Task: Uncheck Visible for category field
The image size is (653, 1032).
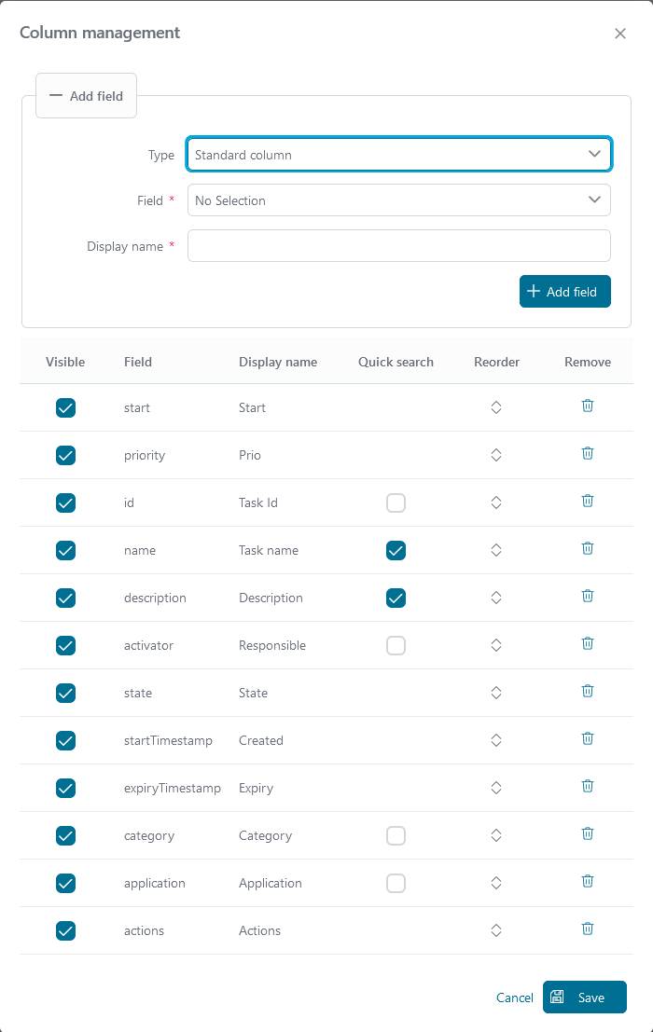Action: 66,836
